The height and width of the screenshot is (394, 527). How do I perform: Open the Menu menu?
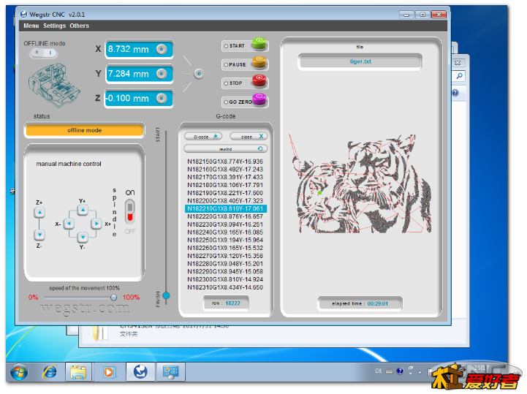[31, 26]
